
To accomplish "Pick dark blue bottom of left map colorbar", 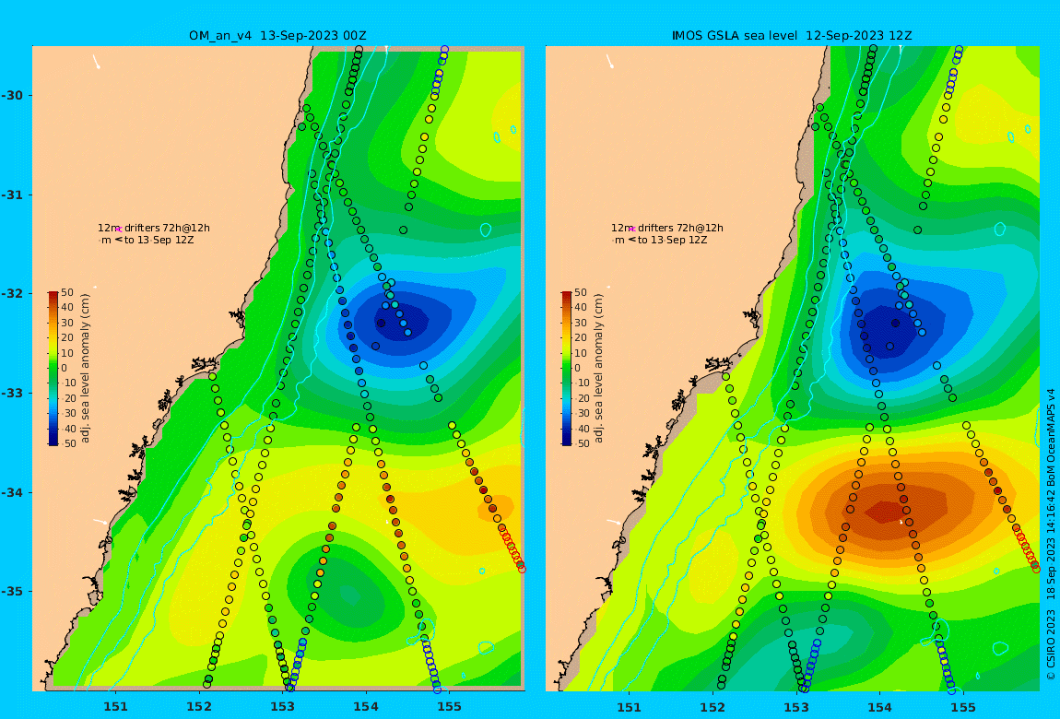I will click(53, 442).
